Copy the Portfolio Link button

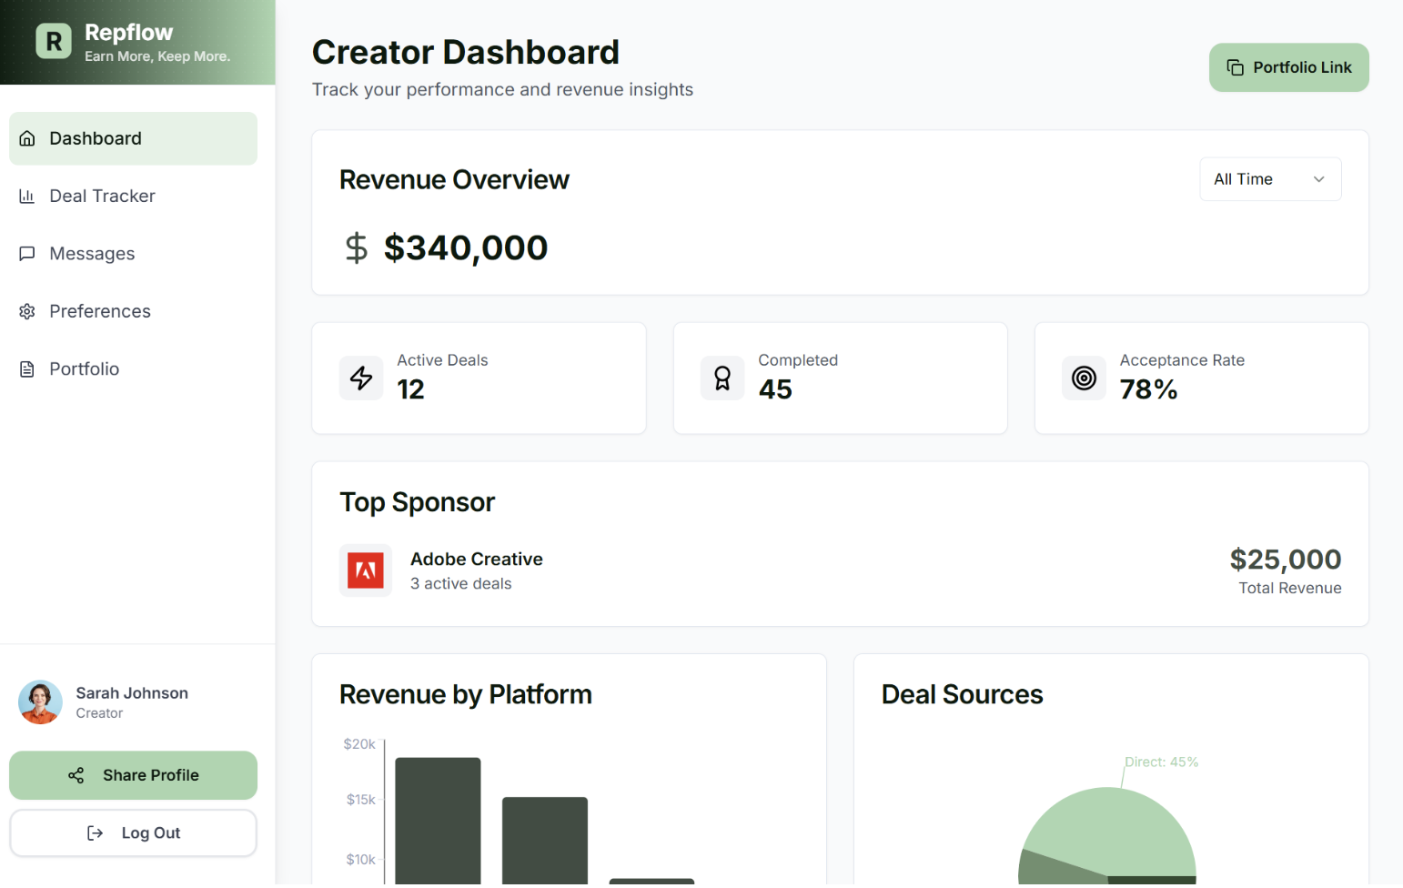click(1288, 67)
